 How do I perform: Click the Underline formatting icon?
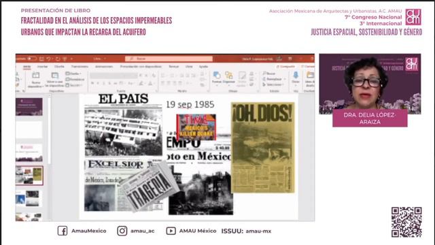(x=104, y=83)
